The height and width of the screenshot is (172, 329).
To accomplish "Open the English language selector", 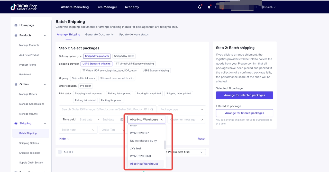I will click(268, 7).
